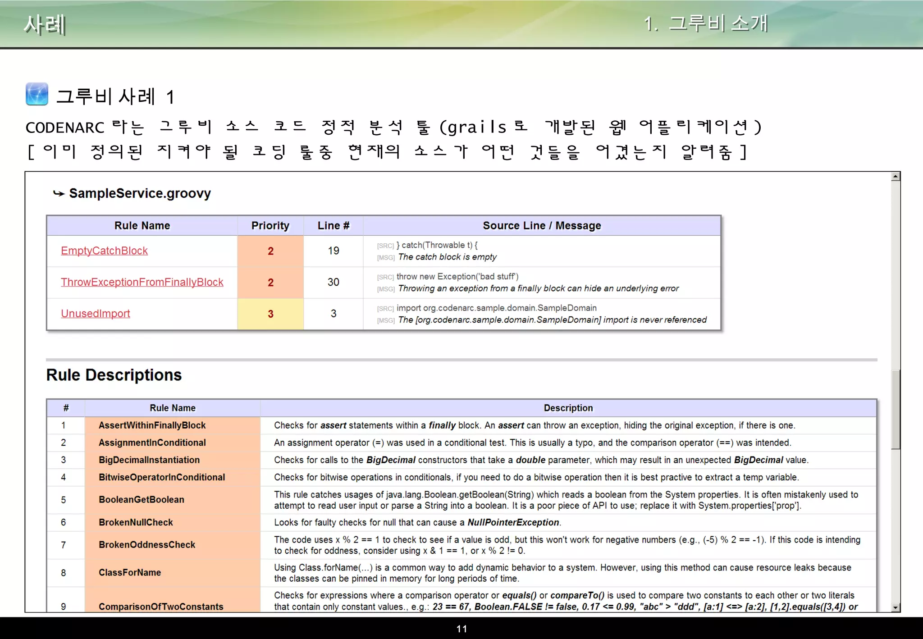Click the ComparisonOfTwoConstants rule name
923x639 pixels.
click(x=161, y=607)
